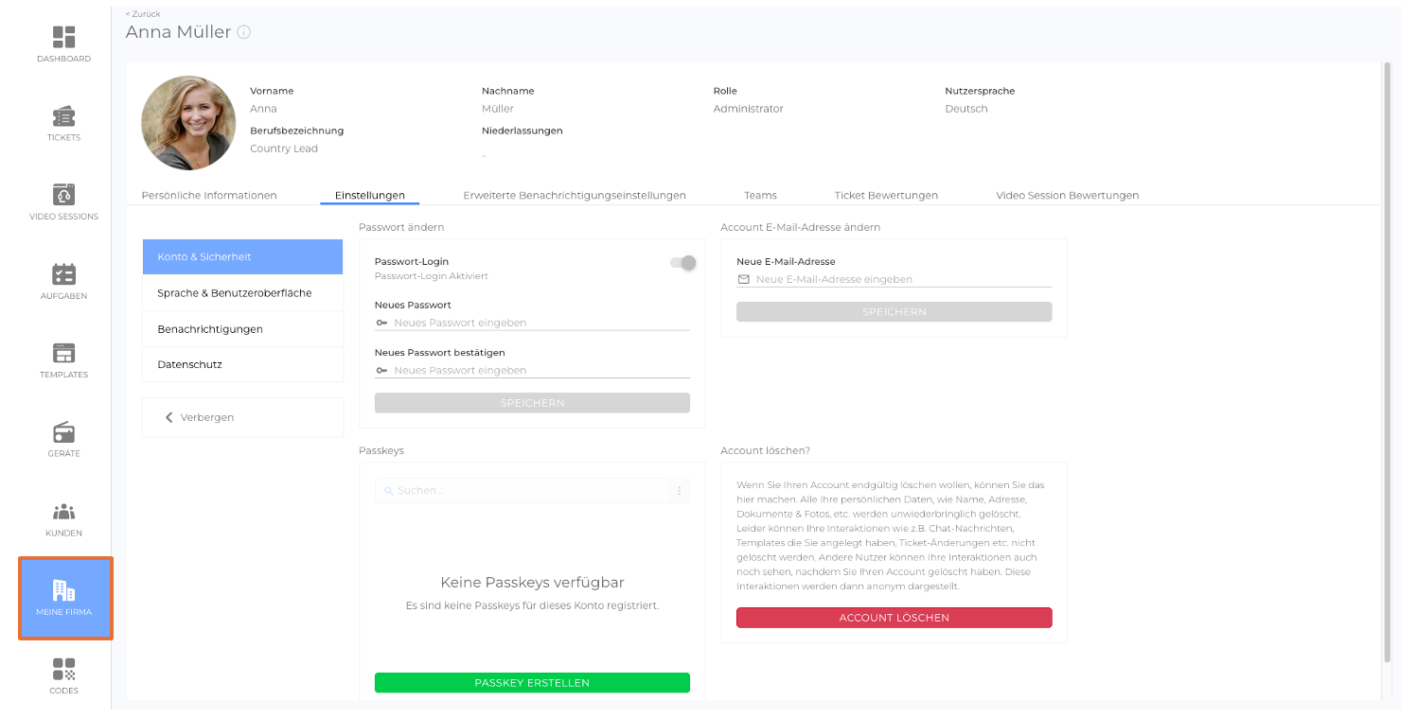The height and width of the screenshot is (718, 1417).
Task: Go to Tickets in sidebar
Action: click(x=63, y=117)
